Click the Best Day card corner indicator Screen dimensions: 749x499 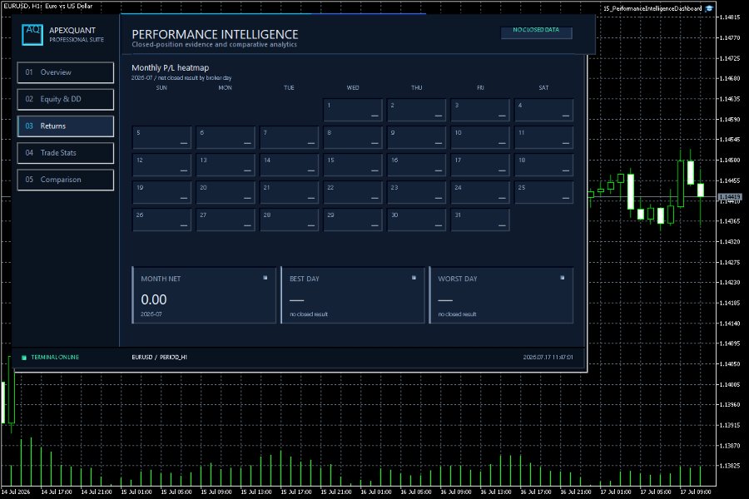tap(414, 278)
